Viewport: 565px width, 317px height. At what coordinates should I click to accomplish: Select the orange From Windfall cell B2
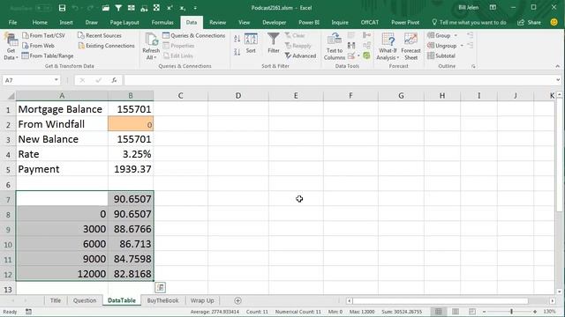(131, 124)
